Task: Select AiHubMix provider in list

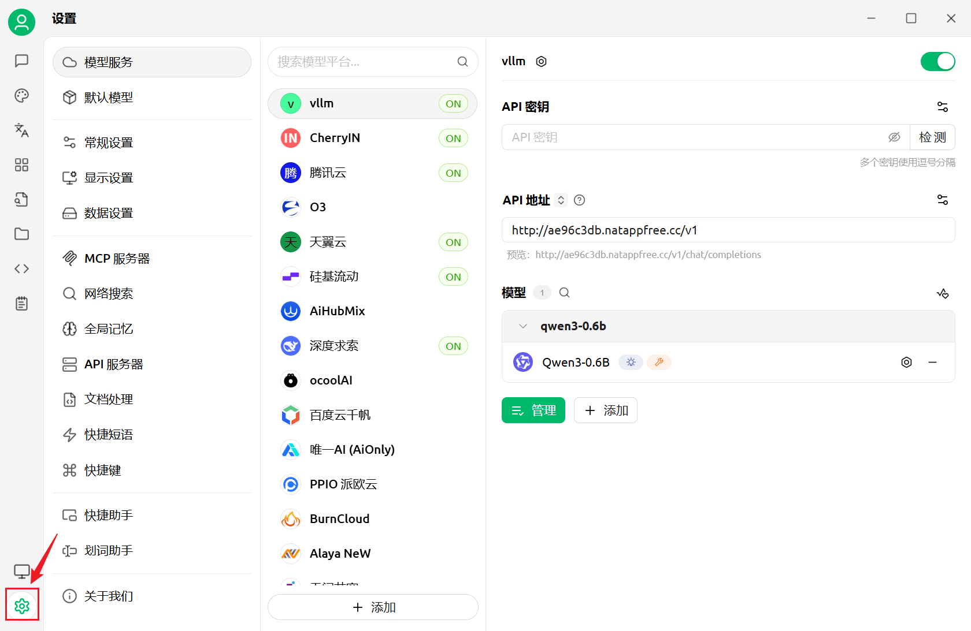Action: pos(373,311)
